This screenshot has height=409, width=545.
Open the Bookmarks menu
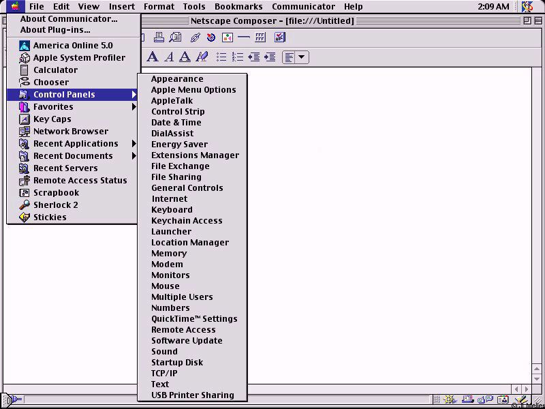coord(238,7)
